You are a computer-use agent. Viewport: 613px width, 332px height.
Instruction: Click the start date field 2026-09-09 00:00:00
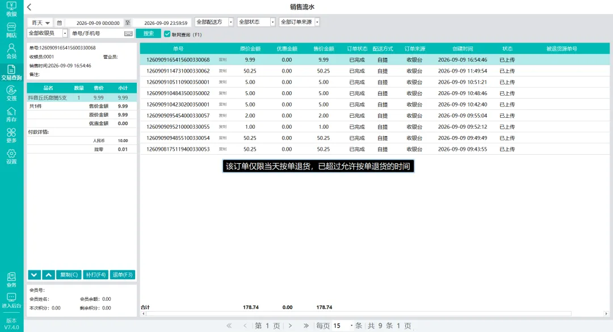(98, 23)
